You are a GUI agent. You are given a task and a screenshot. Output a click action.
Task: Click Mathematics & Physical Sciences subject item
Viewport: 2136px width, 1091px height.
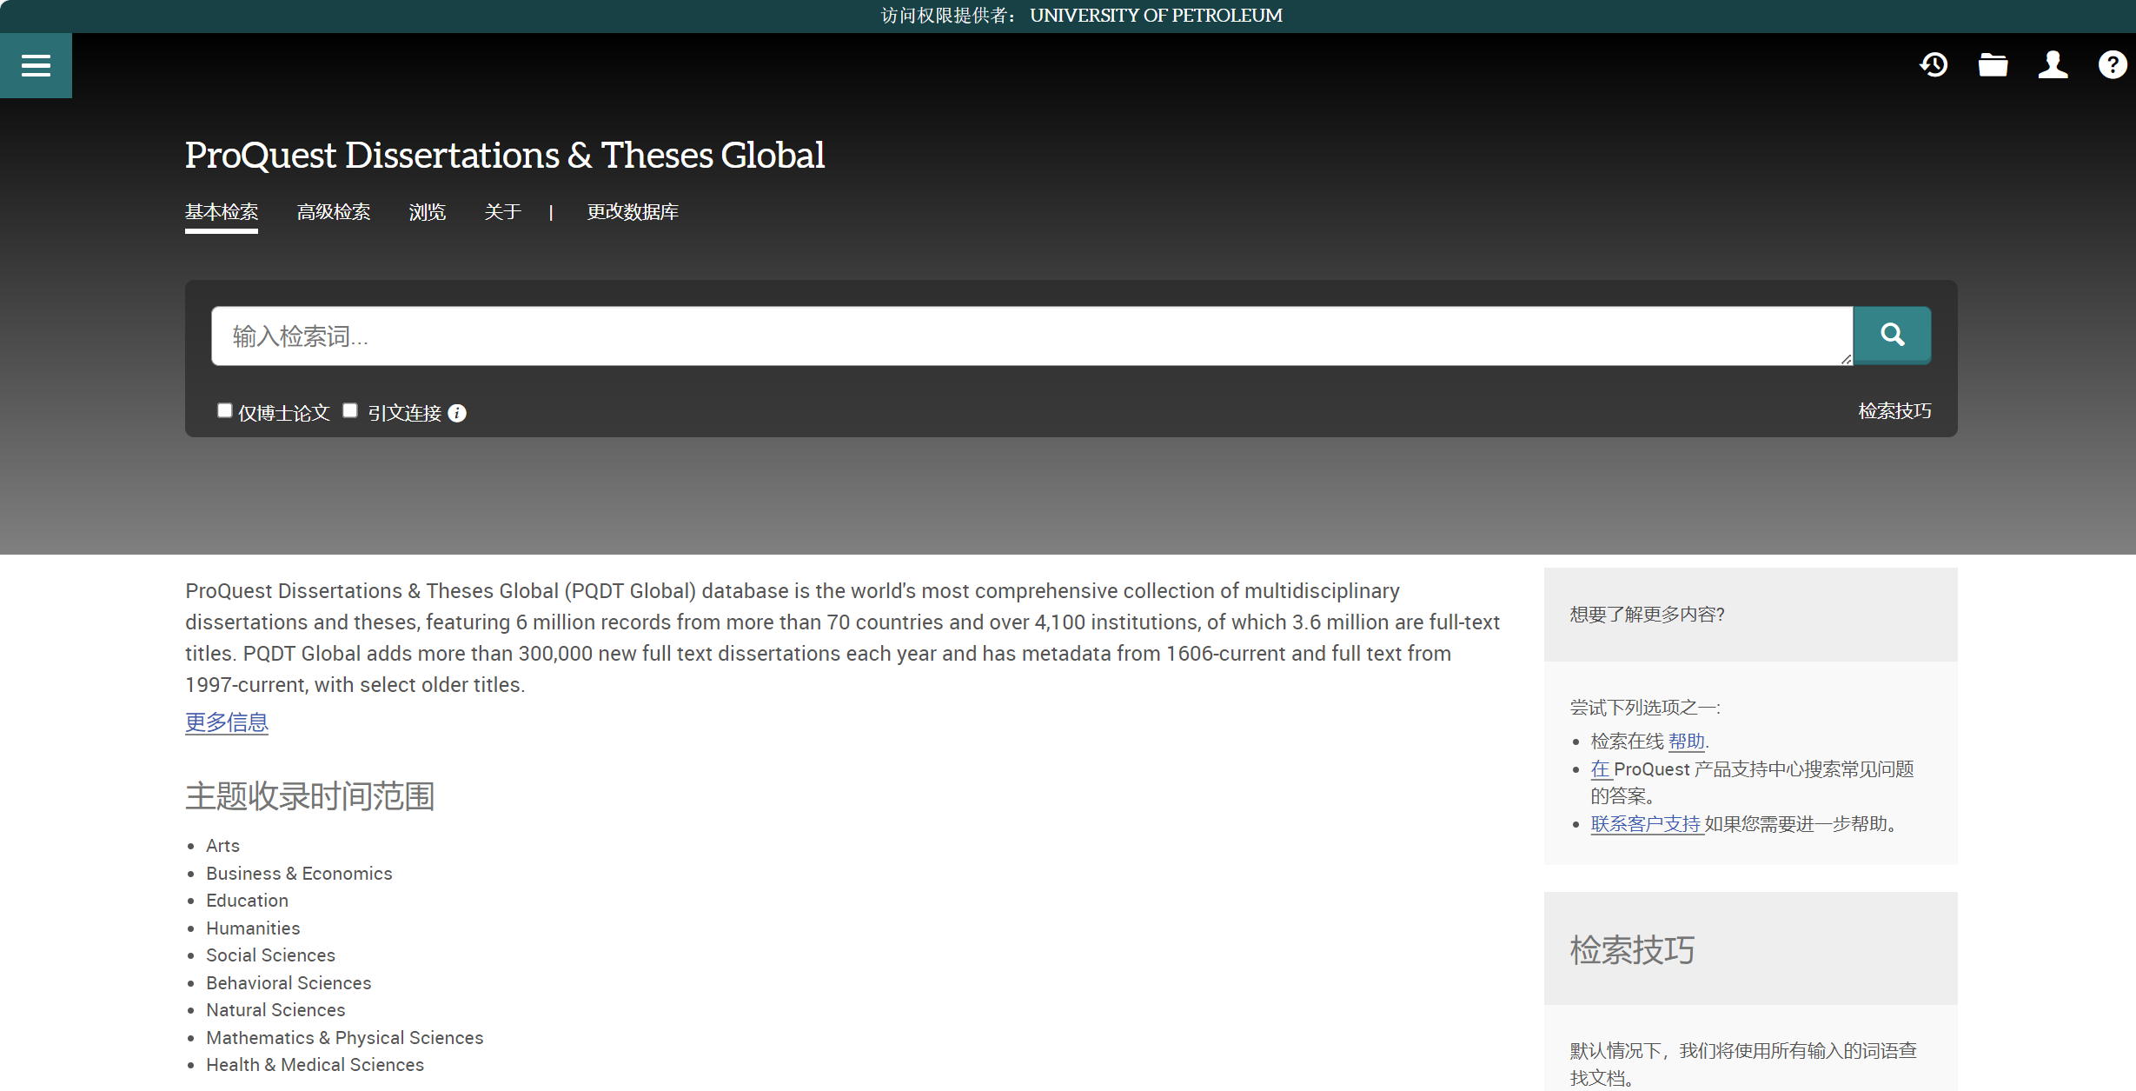(x=344, y=1038)
